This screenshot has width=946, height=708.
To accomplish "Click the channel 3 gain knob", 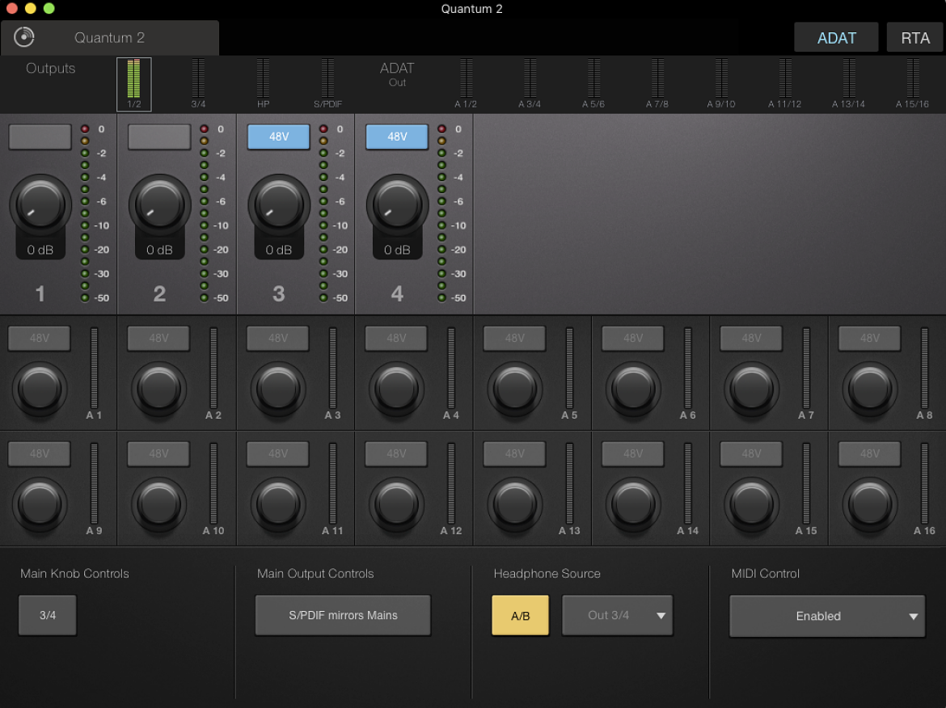I will tap(279, 205).
